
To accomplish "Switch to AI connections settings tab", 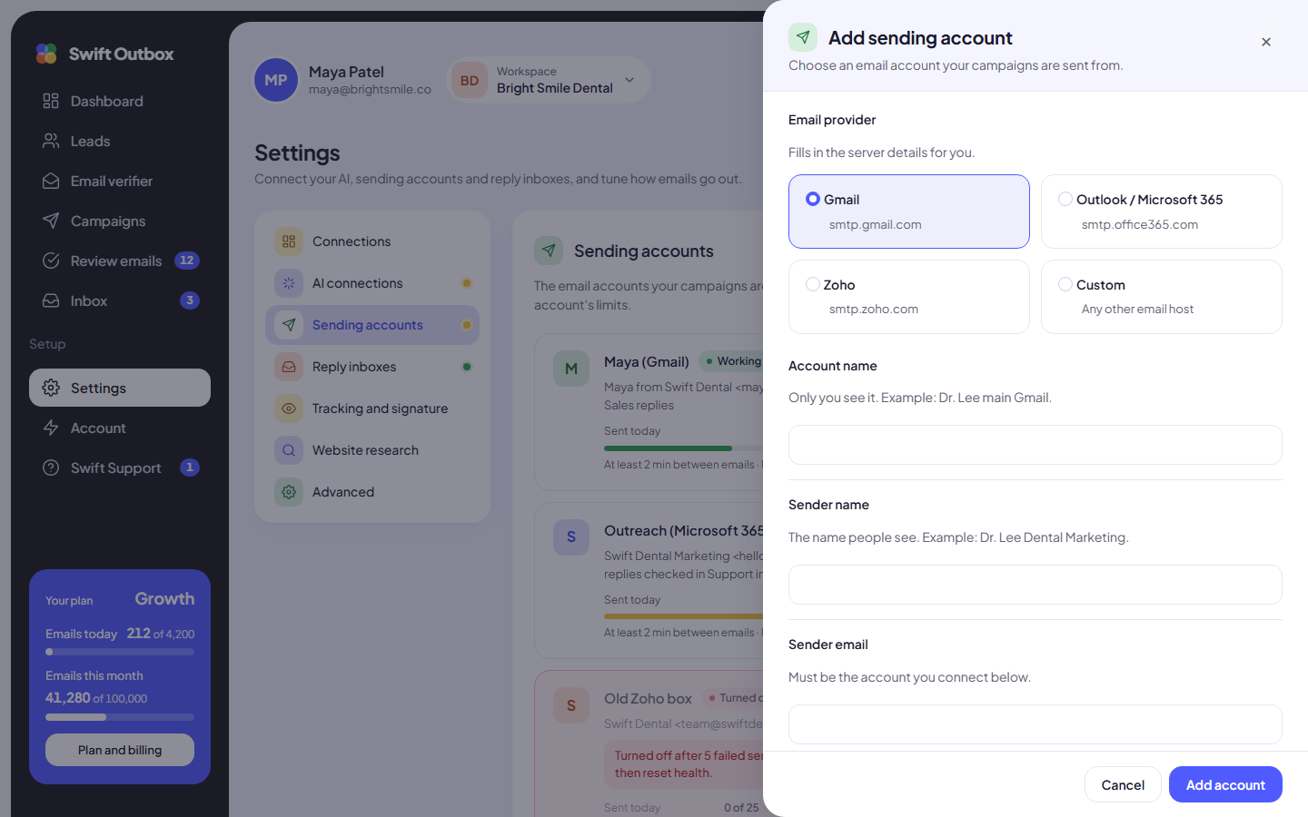I will pyautogui.click(x=372, y=283).
